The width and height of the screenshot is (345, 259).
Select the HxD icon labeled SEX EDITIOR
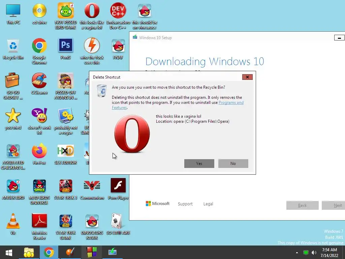66,154
